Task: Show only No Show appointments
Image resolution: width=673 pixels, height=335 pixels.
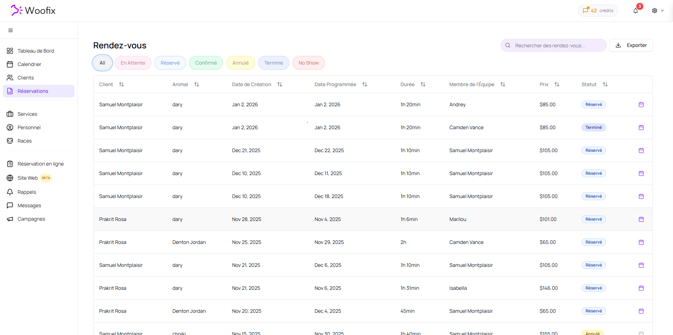Action: coord(308,63)
